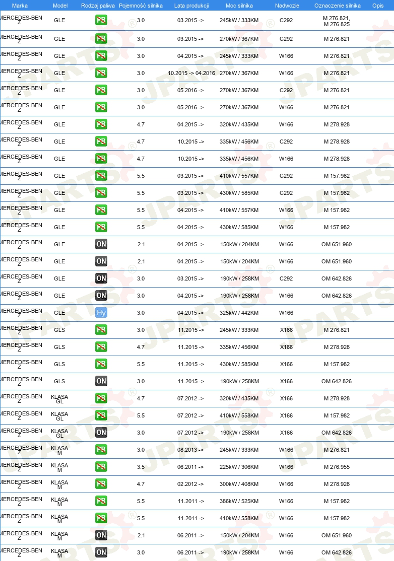The image size is (394, 561).
Task: Select 'KLASA M' model in the 386kW row
Action: pyautogui.click(x=59, y=502)
